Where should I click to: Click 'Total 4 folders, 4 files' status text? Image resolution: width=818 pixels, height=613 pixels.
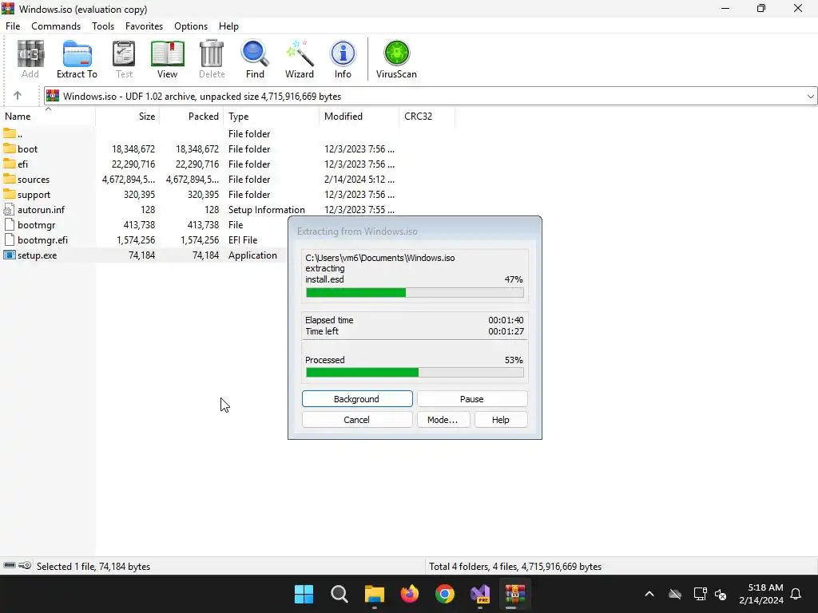(515, 566)
